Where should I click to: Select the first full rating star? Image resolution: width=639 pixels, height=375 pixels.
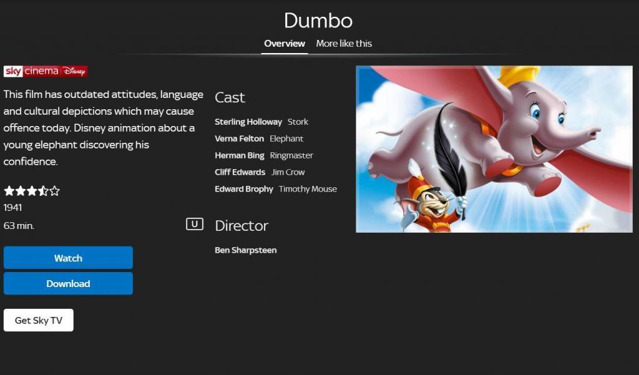(8, 191)
